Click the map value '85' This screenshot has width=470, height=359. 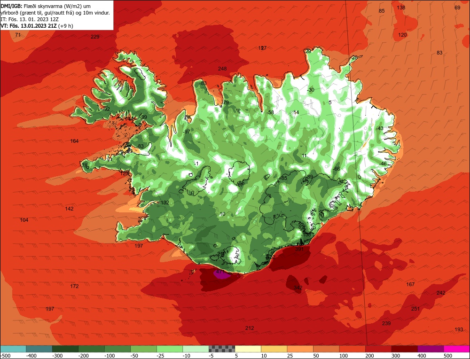382,11
